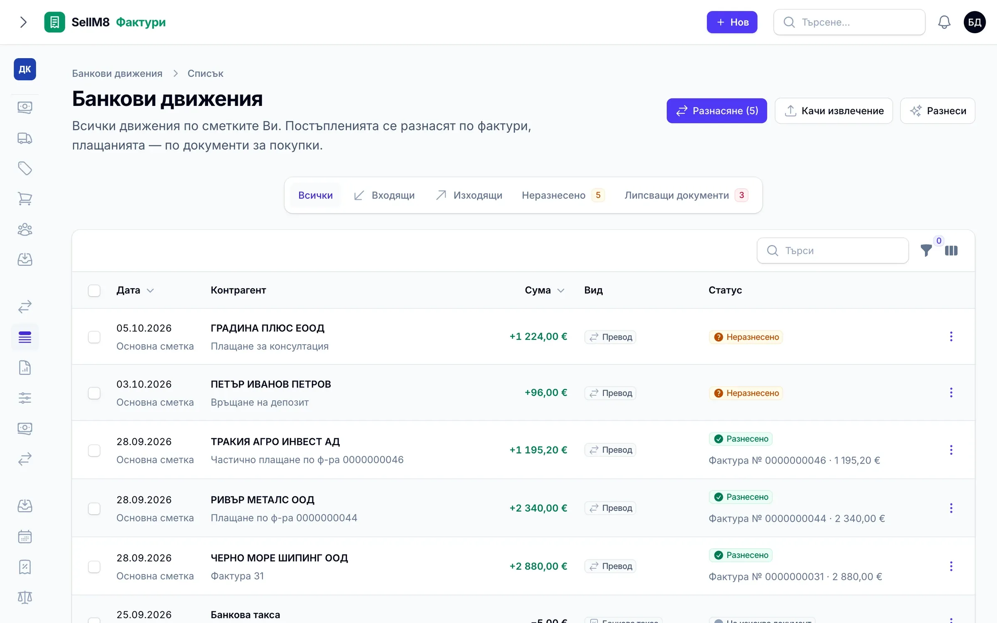
Task: Open the calendar sidebar icon
Action: (x=25, y=537)
